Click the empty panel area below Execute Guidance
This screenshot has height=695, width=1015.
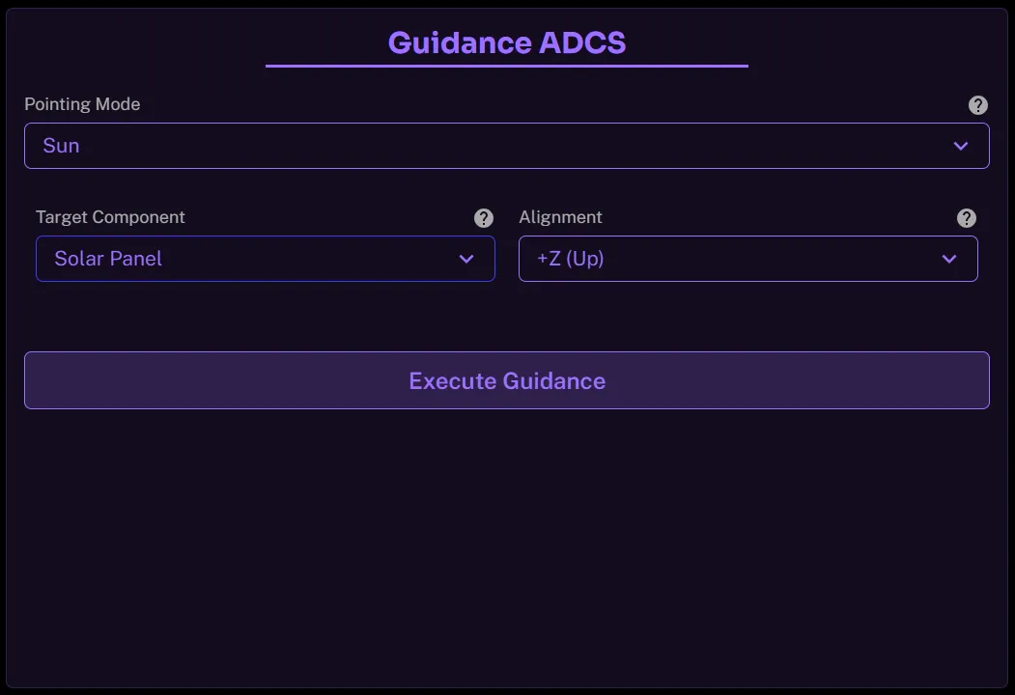tap(507, 550)
